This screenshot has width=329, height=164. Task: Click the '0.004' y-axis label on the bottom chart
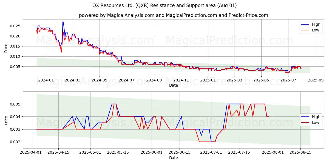pos(16,117)
